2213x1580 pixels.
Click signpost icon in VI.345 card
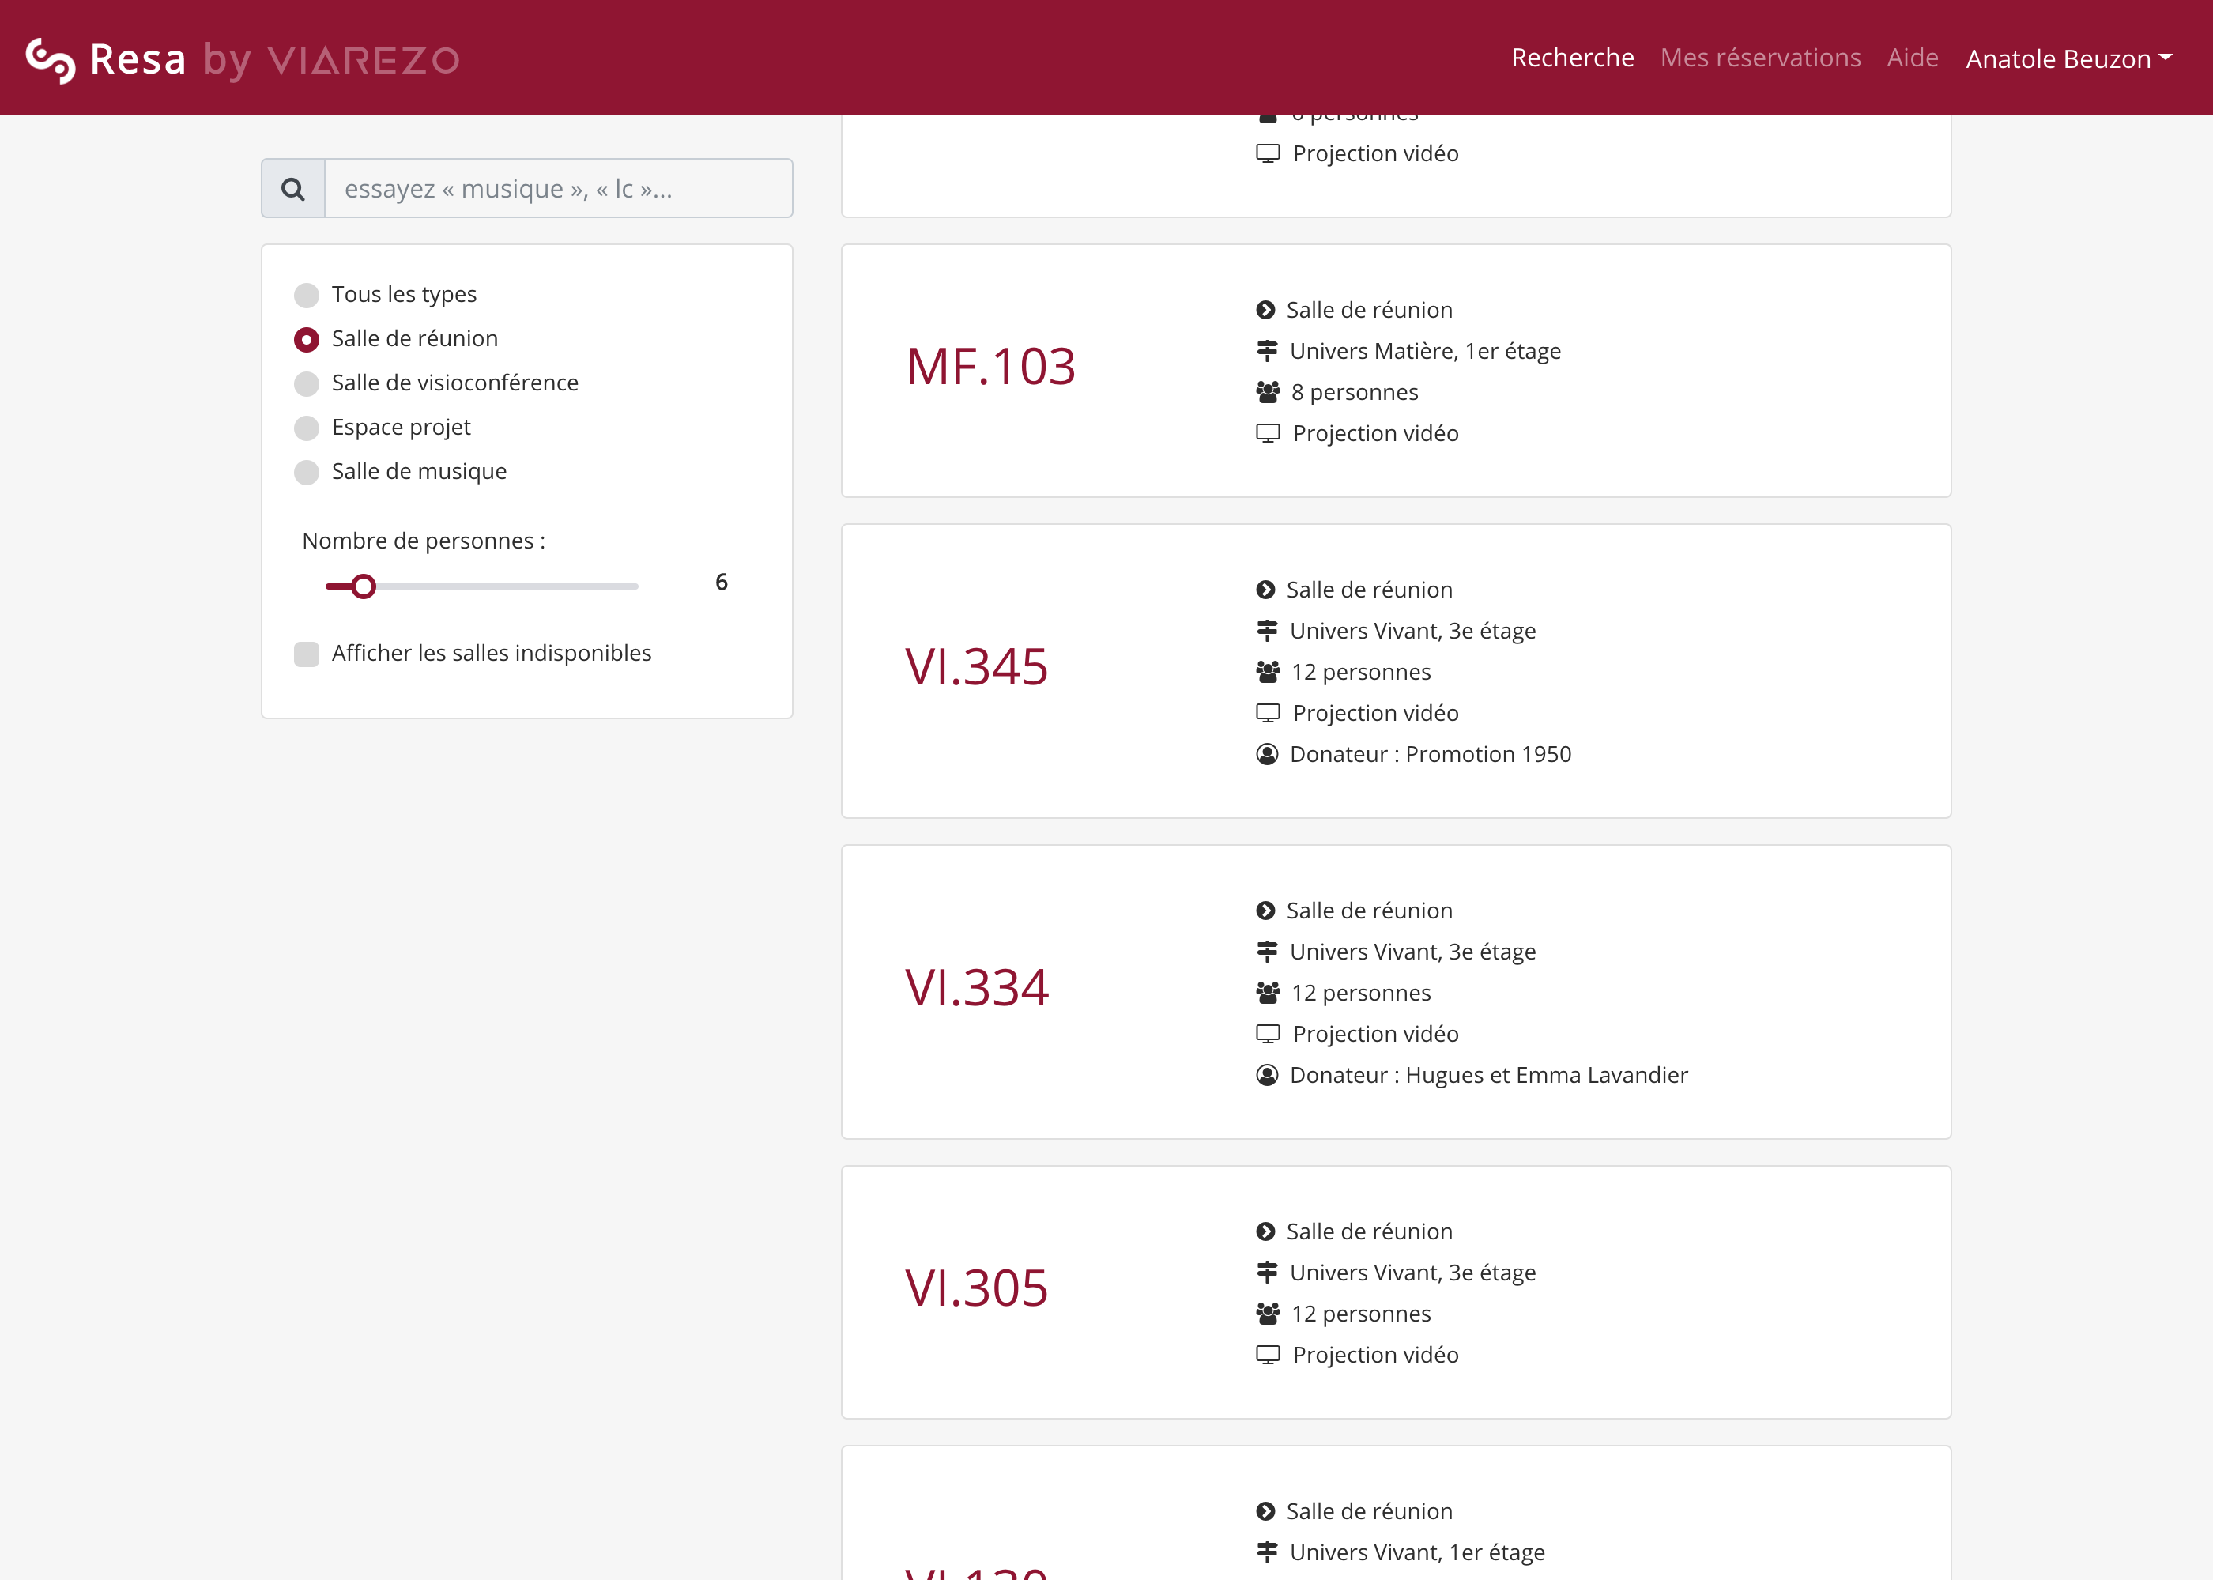(1266, 632)
